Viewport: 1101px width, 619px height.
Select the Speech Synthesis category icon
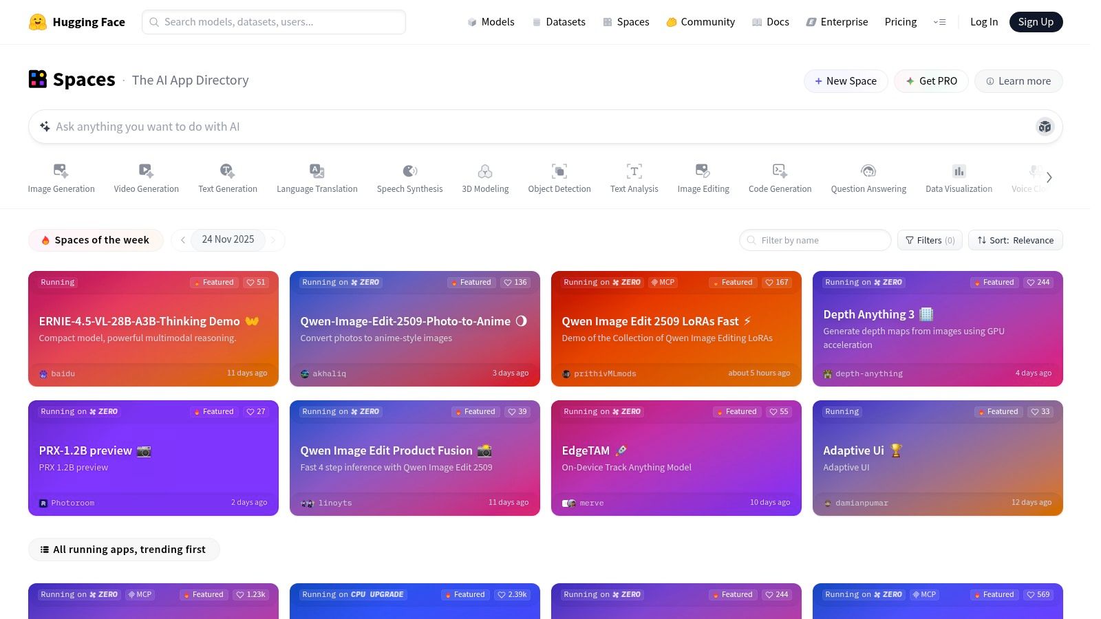click(x=409, y=171)
